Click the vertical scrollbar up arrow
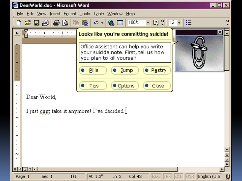This screenshot has height=181, width=242. (227, 33)
